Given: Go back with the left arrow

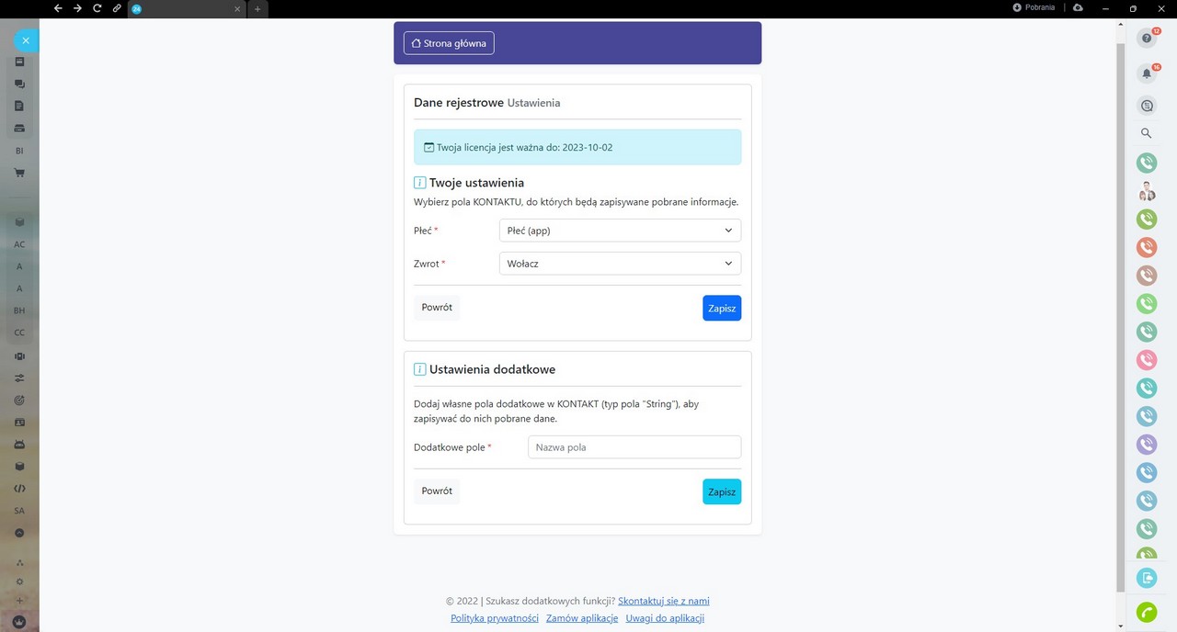Looking at the screenshot, I should (x=58, y=8).
